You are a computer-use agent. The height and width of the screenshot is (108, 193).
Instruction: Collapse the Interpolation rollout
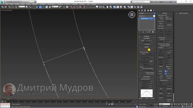click(147, 38)
